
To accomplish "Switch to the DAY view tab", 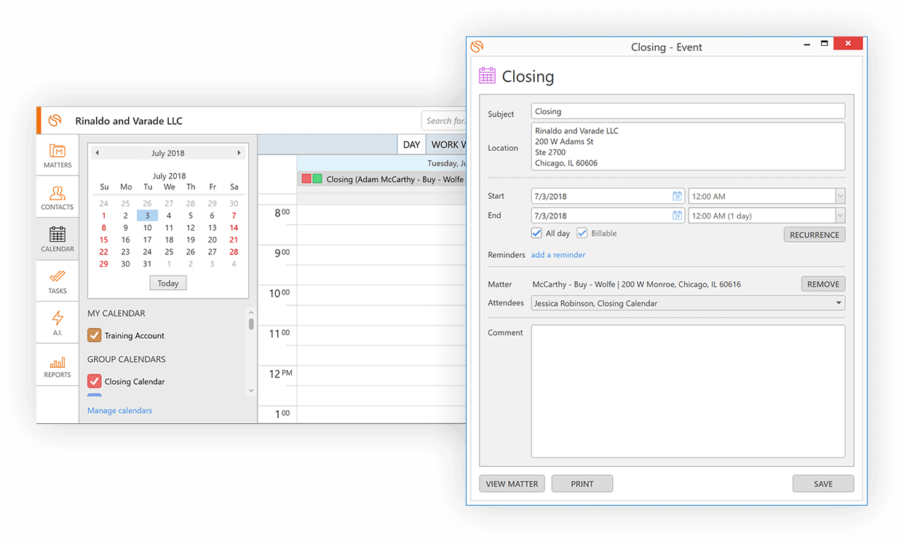I will [411, 144].
